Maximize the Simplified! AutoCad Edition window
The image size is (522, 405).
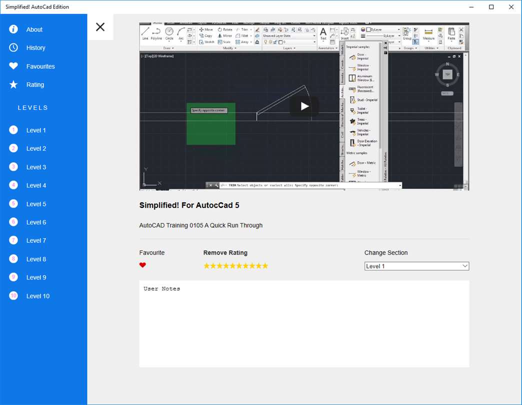[491, 7]
